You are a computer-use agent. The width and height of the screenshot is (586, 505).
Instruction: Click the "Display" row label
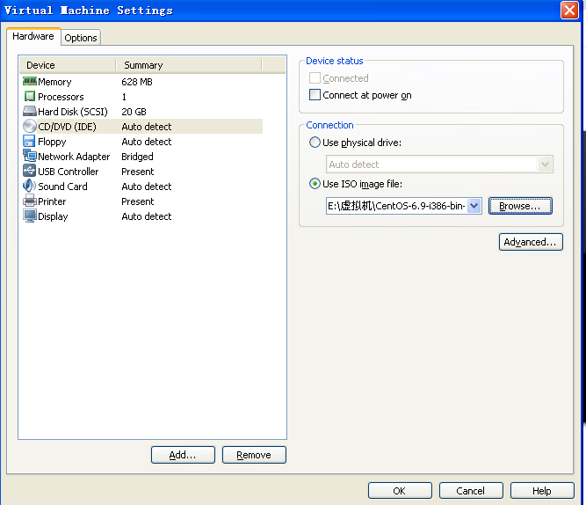53,216
